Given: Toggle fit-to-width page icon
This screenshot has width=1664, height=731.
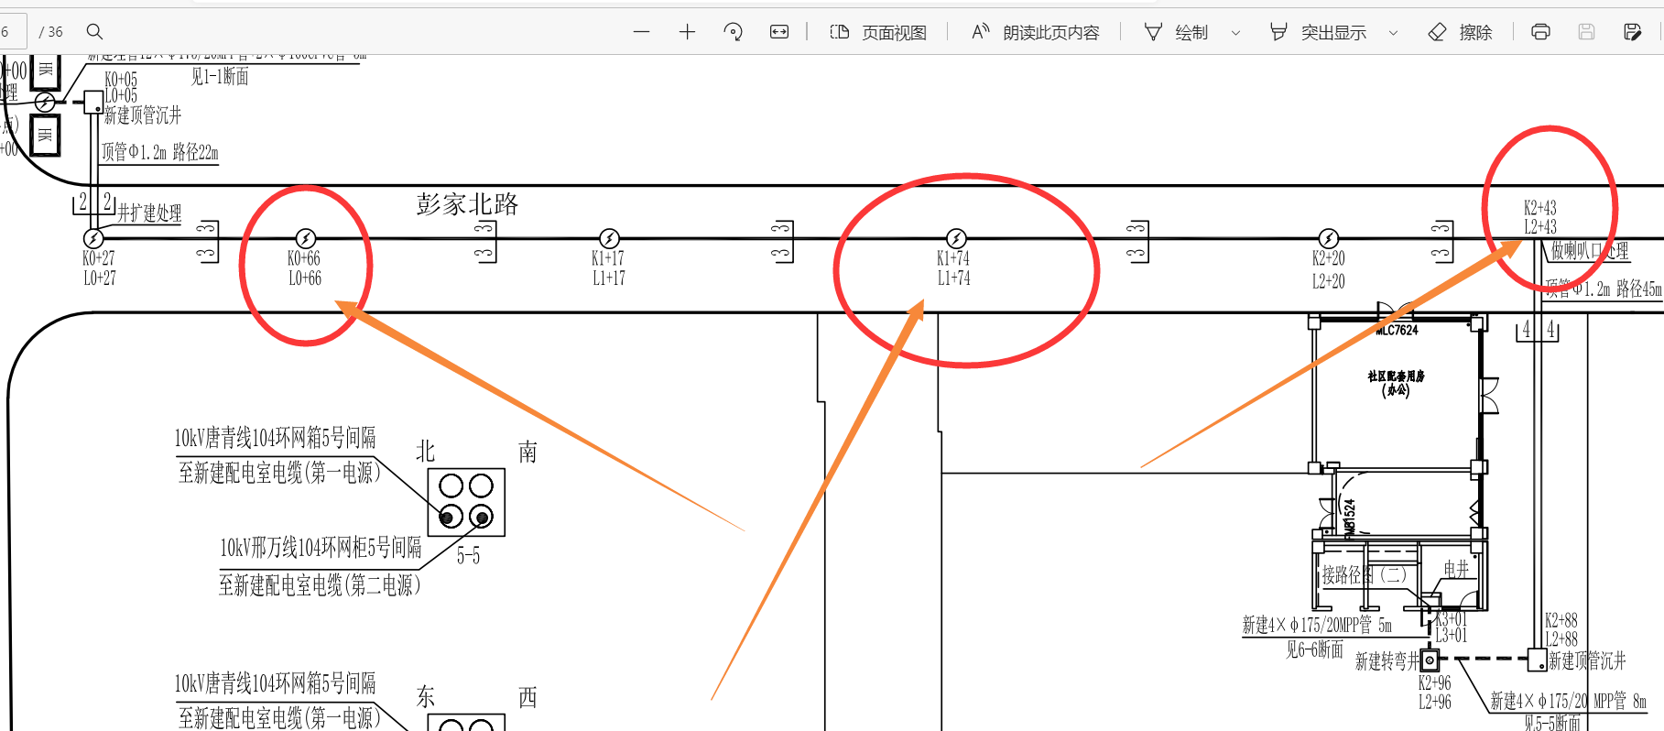Looking at the screenshot, I should pyautogui.click(x=778, y=32).
